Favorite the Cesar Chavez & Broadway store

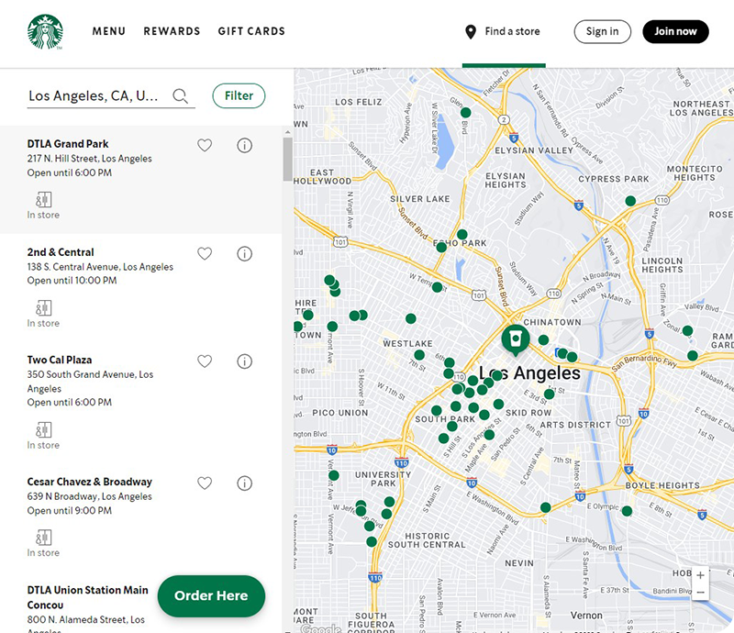(205, 483)
